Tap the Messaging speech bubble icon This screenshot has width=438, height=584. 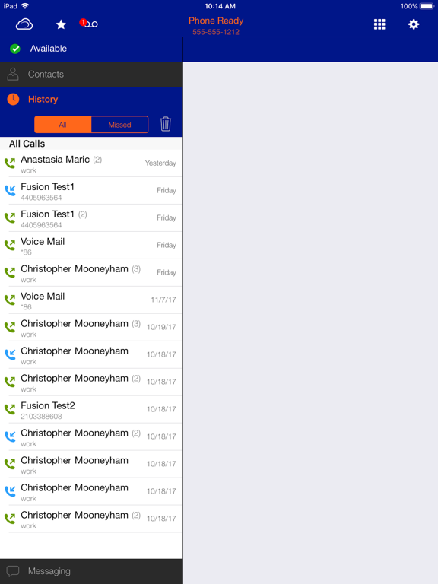point(13,571)
